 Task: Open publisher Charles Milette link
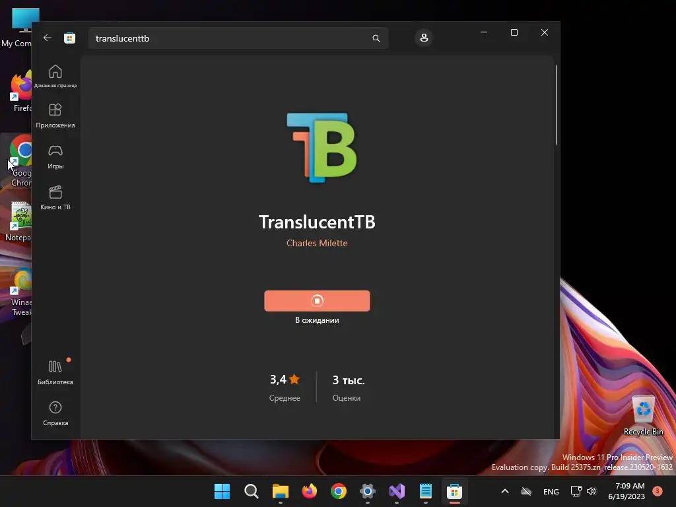coord(317,243)
